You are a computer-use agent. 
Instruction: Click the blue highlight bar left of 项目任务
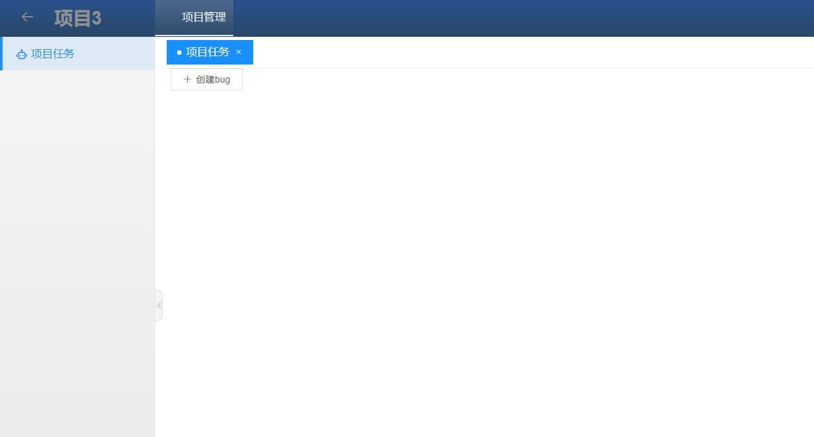(1, 54)
